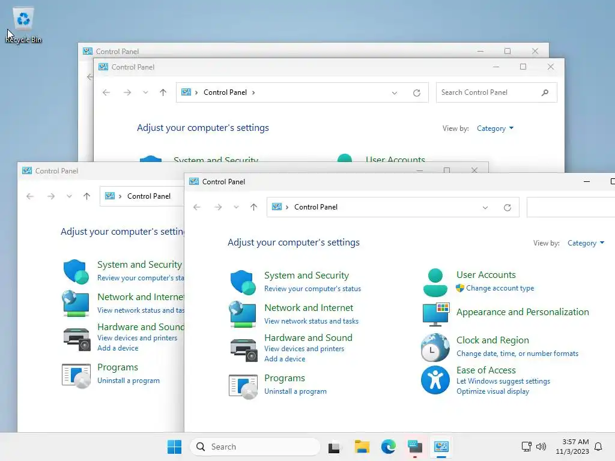This screenshot has width=615, height=461.
Task: Expand View by Category dropdown in upper window
Action: [495, 128]
